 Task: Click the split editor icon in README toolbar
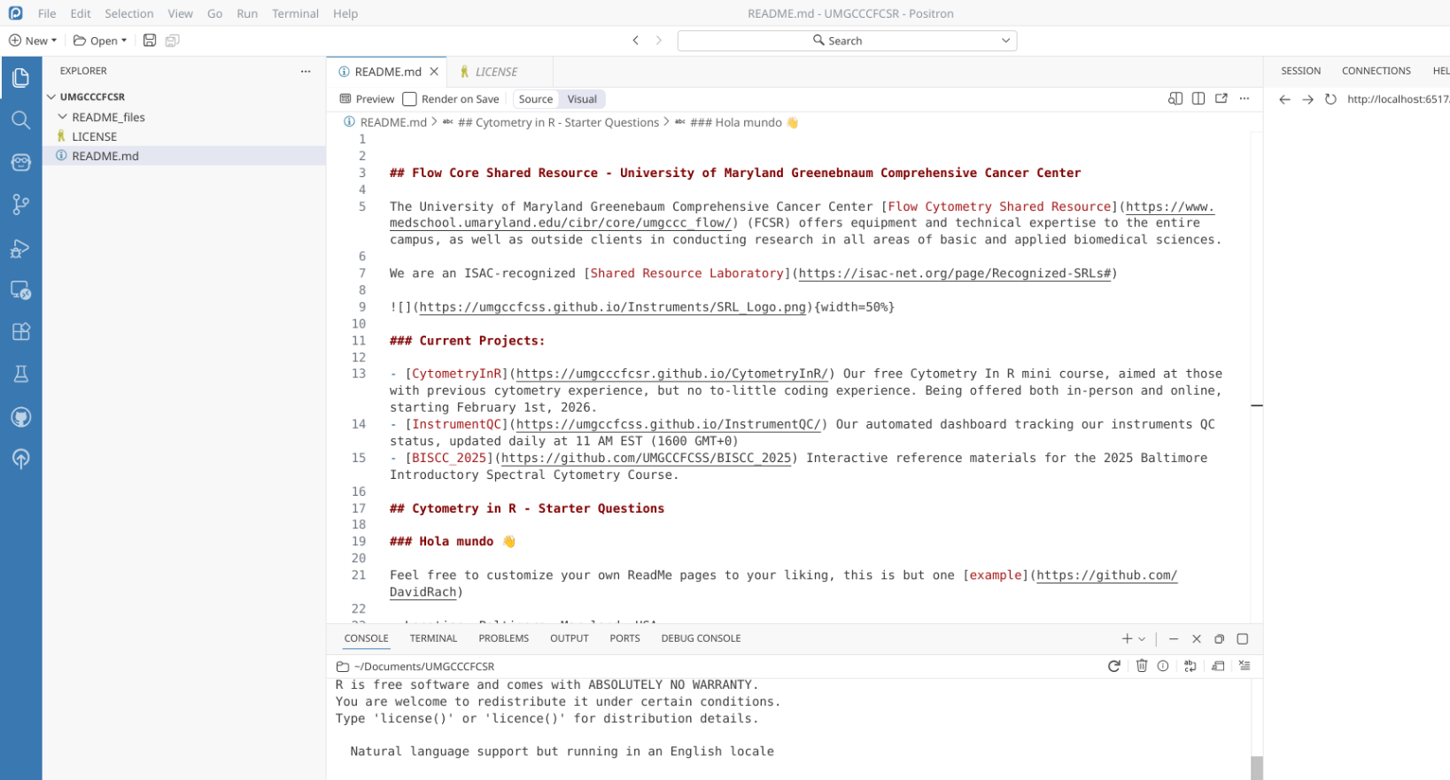tap(1198, 98)
